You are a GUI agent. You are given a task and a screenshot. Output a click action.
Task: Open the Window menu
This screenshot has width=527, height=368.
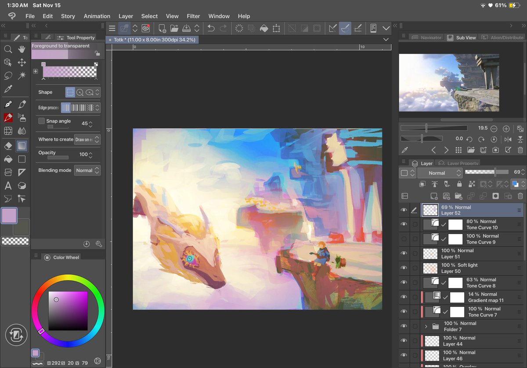[x=219, y=16]
